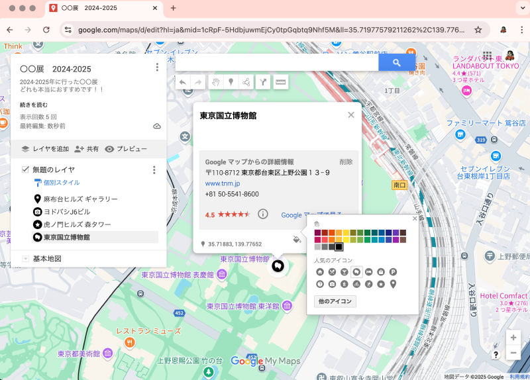Click the レストラン ミューズ restaurant marker

pyautogui.click(x=130, y=342)
